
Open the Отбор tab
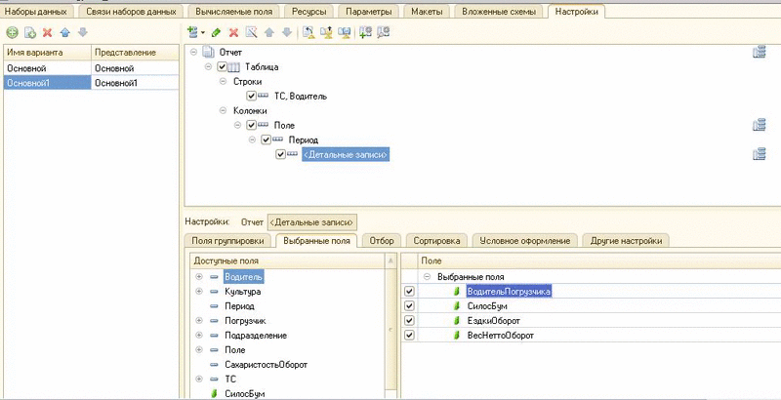382,241
